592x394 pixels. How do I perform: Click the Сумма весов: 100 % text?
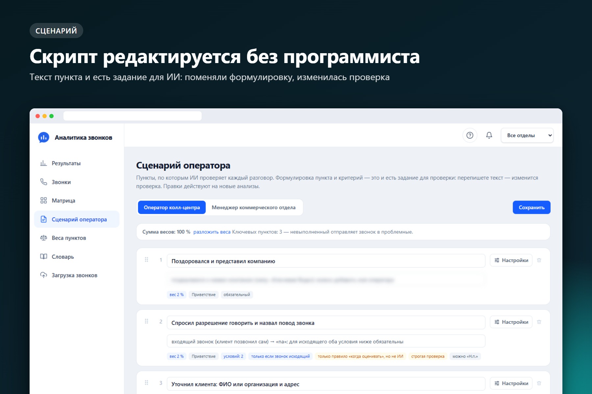[166, 232]
